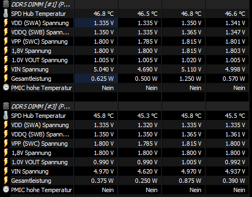Click clock icon of DIMM #3 PMIC hohe Temperatur
The image size is (252, 197).
coord(6,189)
